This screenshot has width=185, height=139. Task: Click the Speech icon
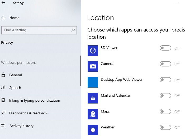click(3, 88)
